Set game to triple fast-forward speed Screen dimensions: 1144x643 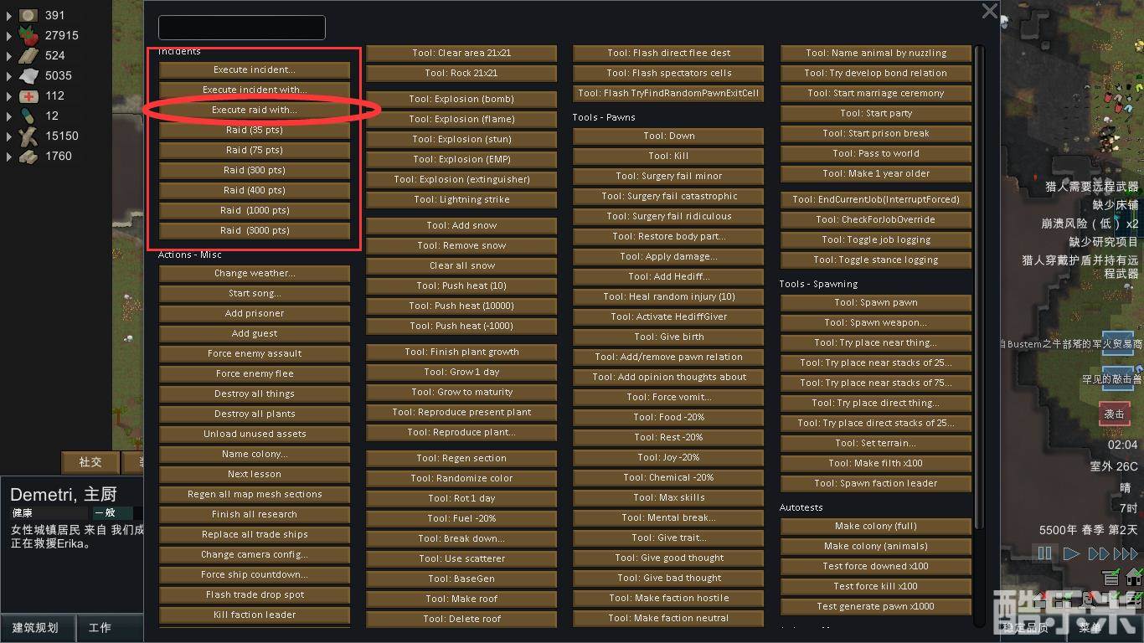click(1126, 553)
